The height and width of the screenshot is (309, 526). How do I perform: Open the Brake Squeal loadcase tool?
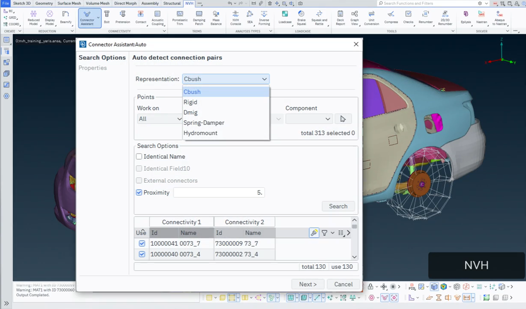tap(301, 18)
